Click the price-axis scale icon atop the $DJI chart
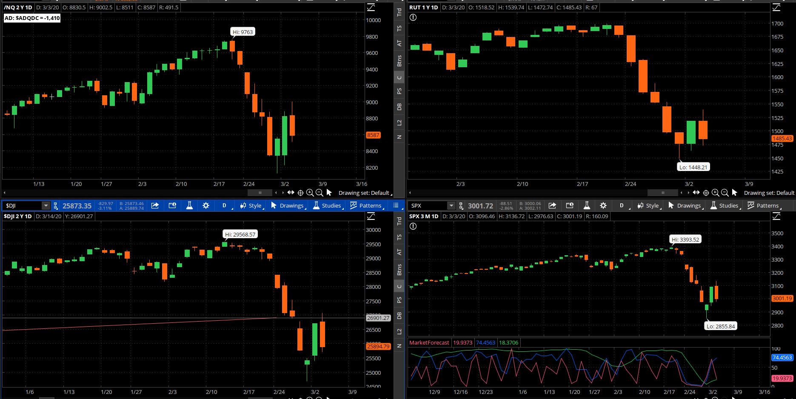 point(371,216)
